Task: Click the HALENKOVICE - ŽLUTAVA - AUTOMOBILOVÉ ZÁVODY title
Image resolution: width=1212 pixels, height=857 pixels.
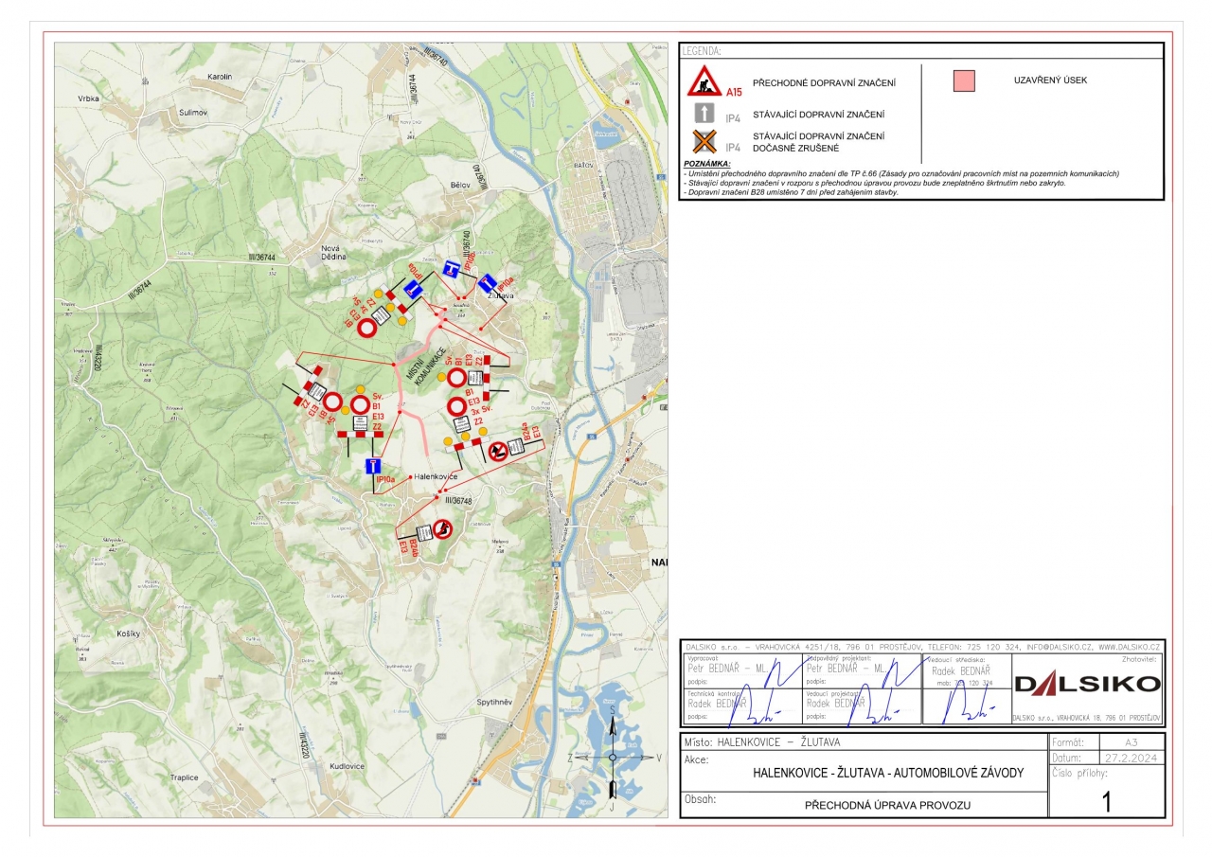Action: coord(888,773)
